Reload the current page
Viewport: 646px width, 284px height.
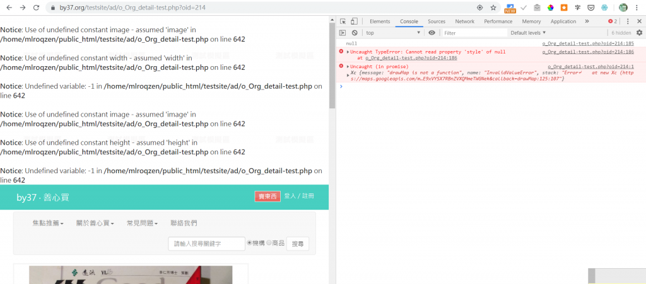(x=36, y=8)
